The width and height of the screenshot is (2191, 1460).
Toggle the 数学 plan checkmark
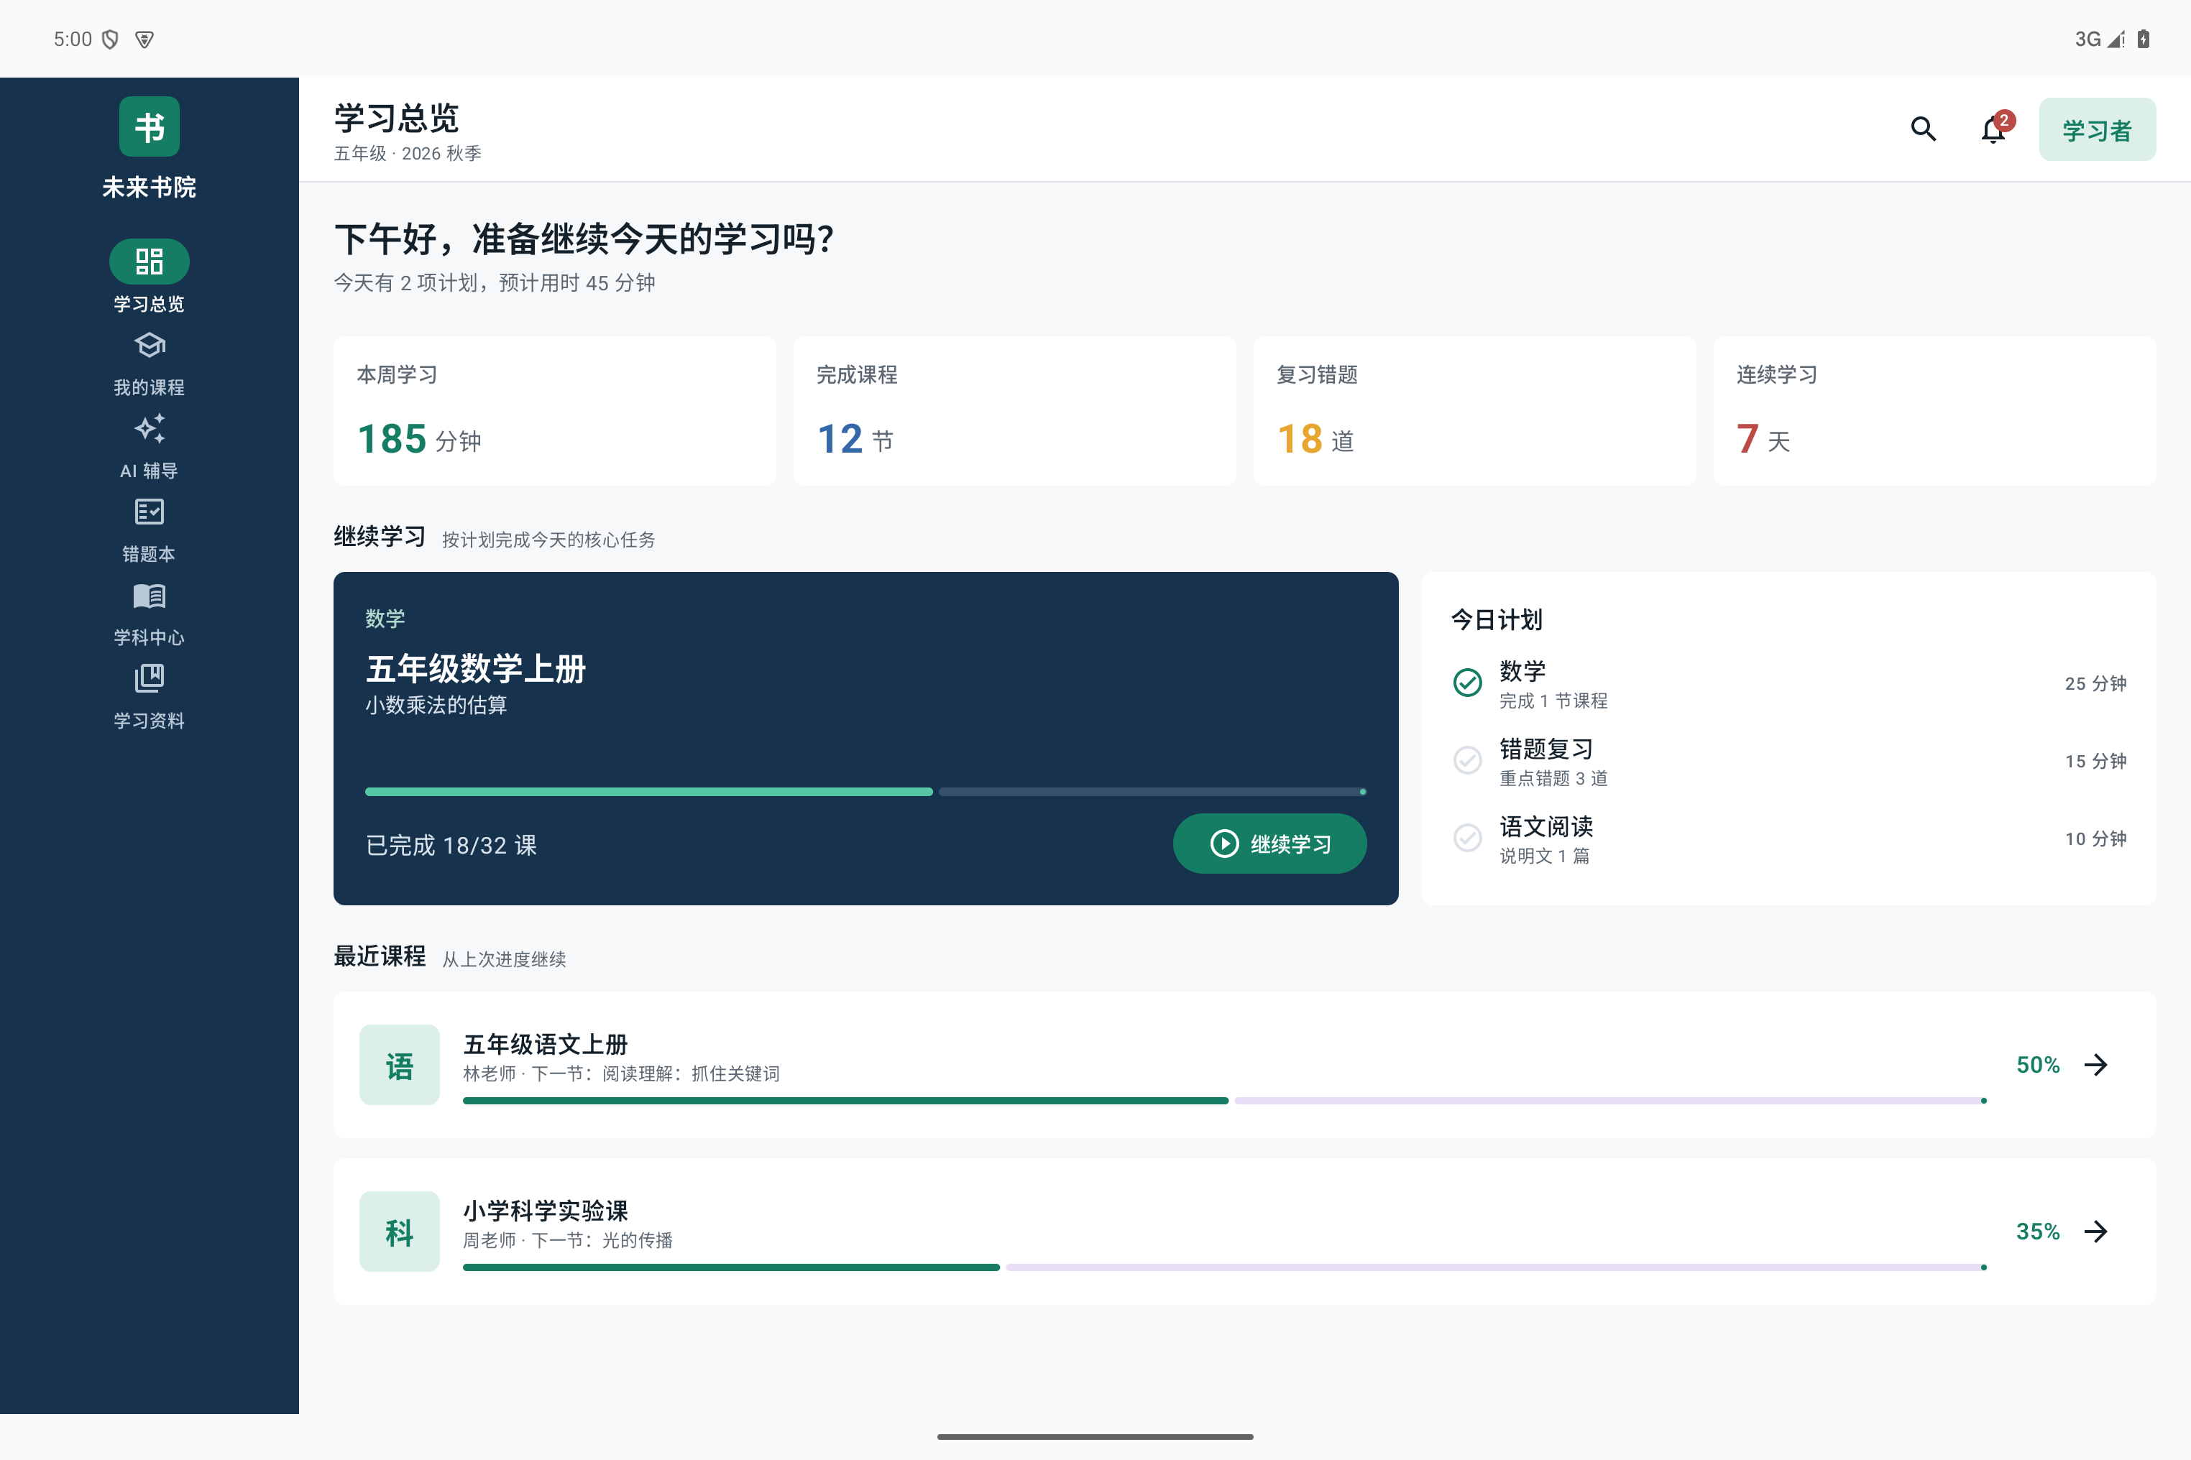tap(1467, 683)
